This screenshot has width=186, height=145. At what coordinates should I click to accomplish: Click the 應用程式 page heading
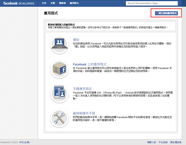point(51,13)
